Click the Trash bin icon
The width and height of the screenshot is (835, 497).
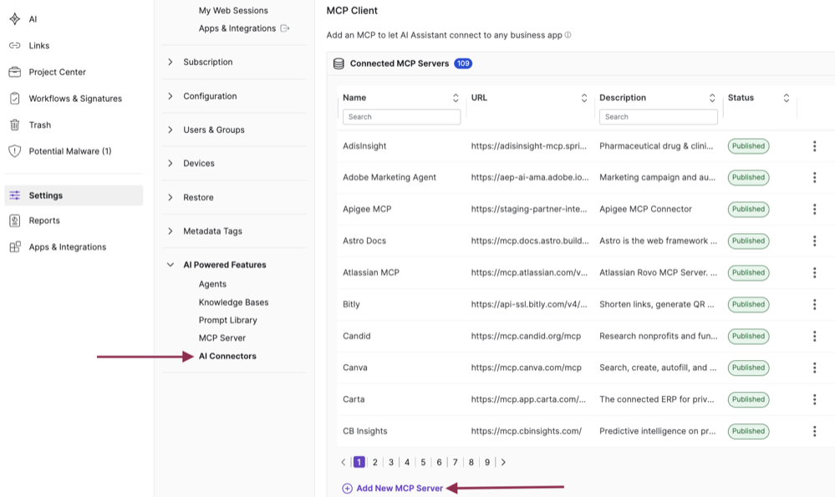(15, 125)
